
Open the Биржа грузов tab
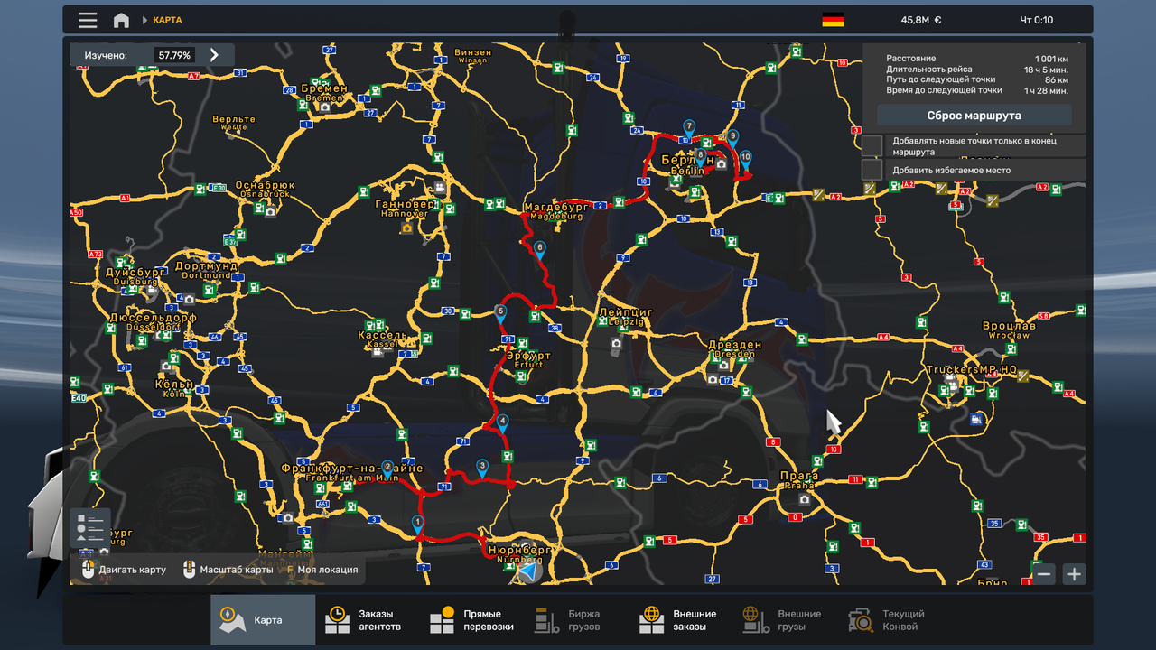tap(577, 620)
